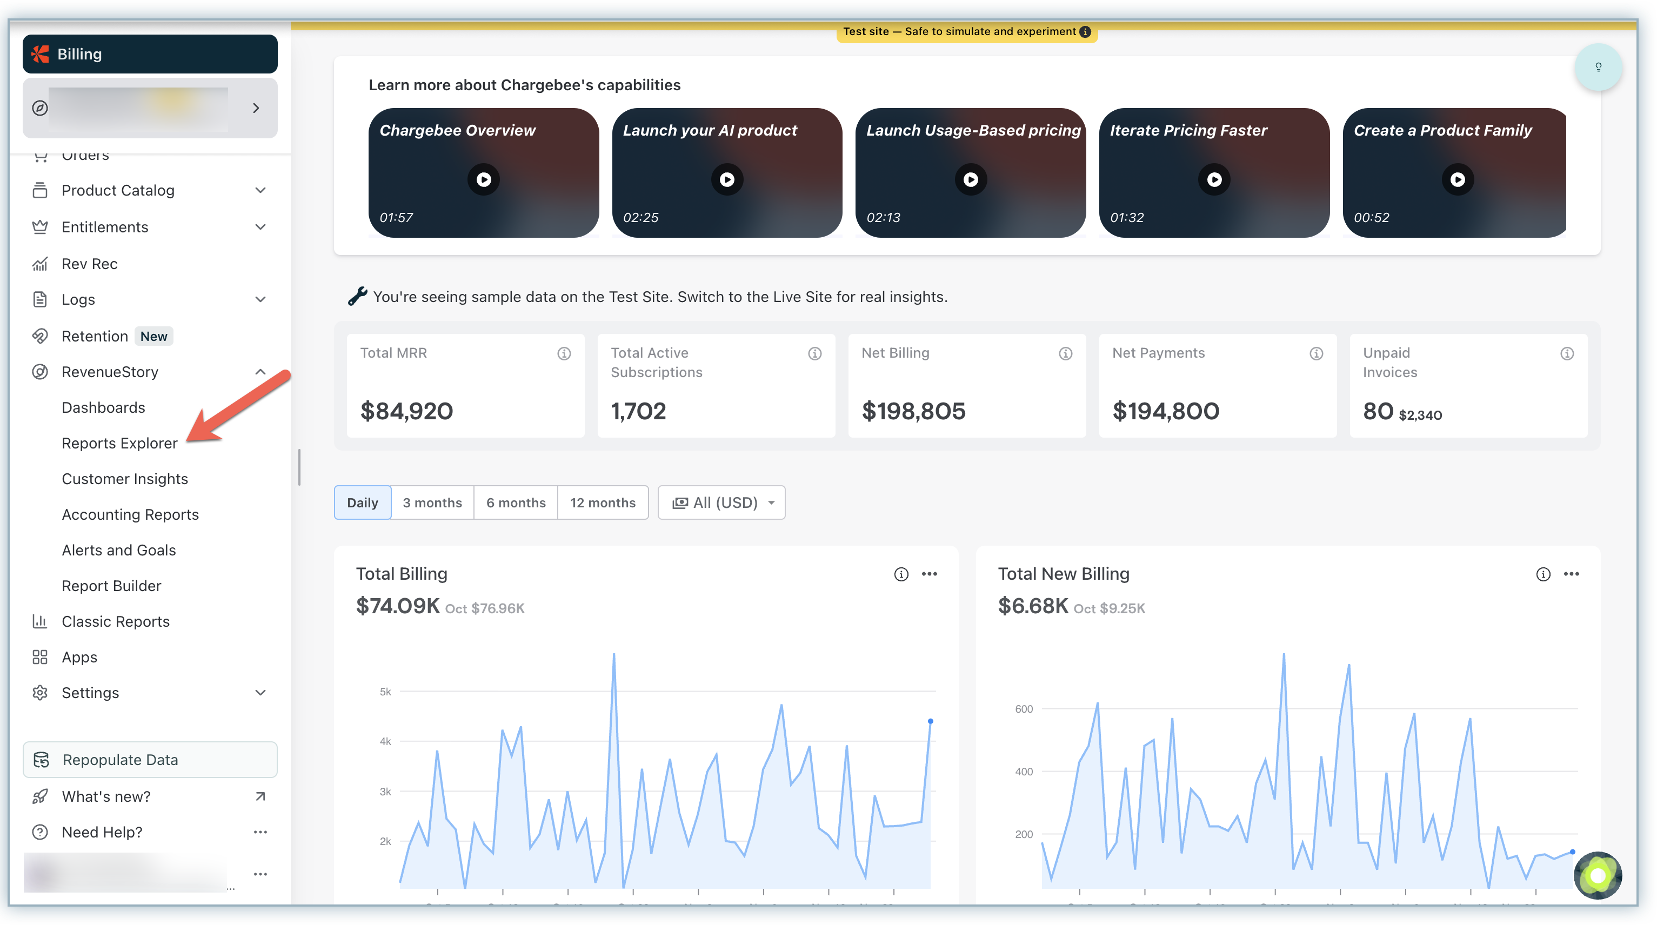Collapse the RevenueStory section
This screenshot has height=925, width=1657.
point(260,372)
